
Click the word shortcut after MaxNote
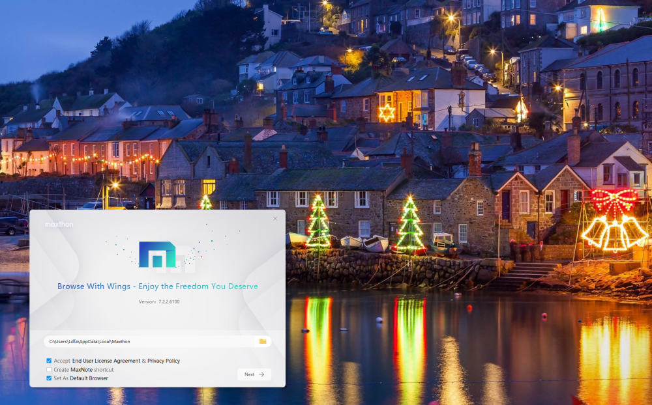(104, 370)
